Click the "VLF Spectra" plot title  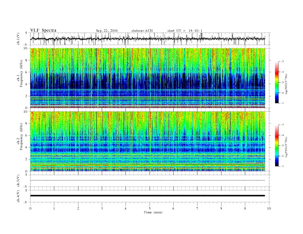click(x=43, y=30)
